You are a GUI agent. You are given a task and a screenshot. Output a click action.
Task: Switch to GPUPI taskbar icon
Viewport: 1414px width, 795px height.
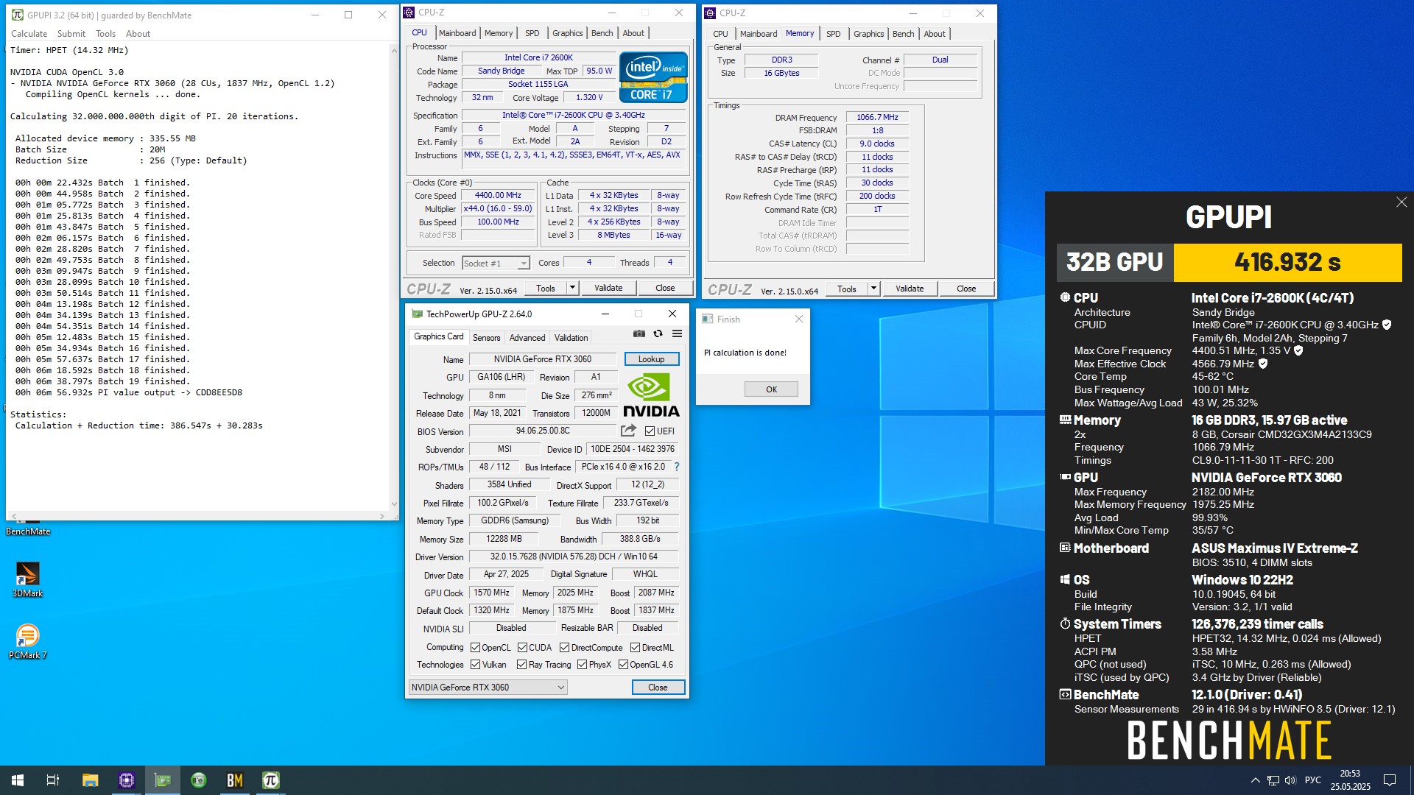coord(270,780)
